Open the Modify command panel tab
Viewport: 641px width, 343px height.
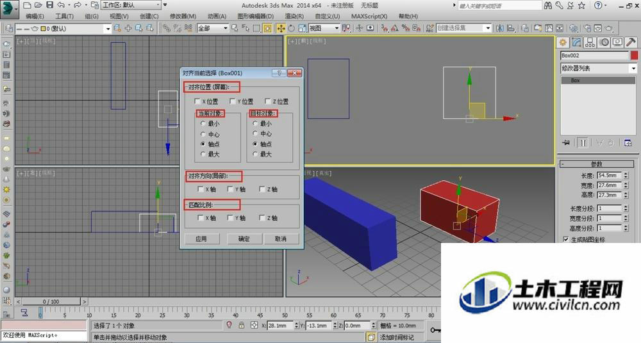pos(576,42)
